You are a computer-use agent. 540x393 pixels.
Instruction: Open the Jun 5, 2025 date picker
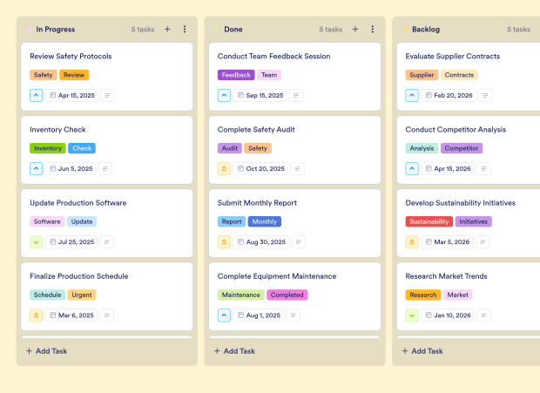click(x=71, y=169)
